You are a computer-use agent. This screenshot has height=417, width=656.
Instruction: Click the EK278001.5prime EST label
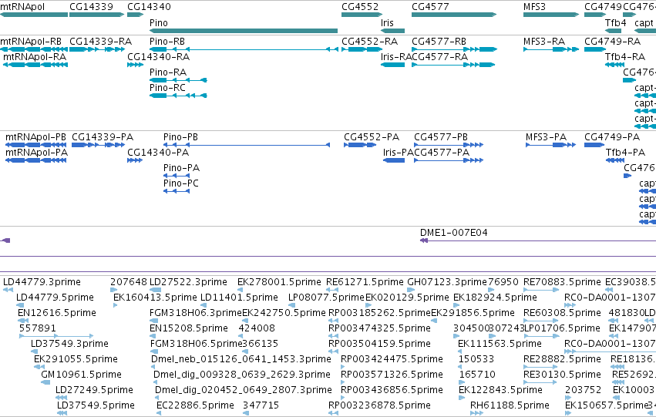[x=279, y=282]
